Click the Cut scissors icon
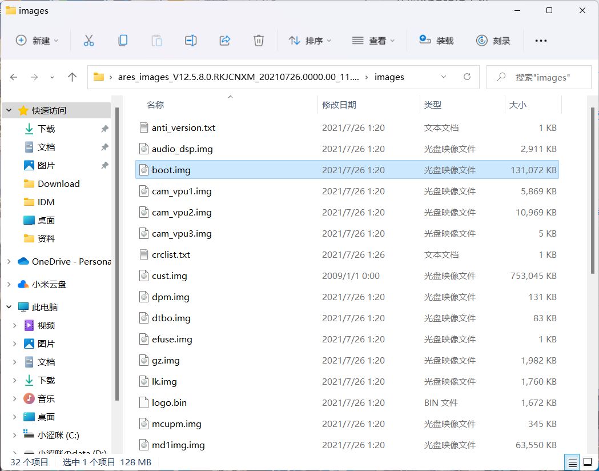 [89, 41]
